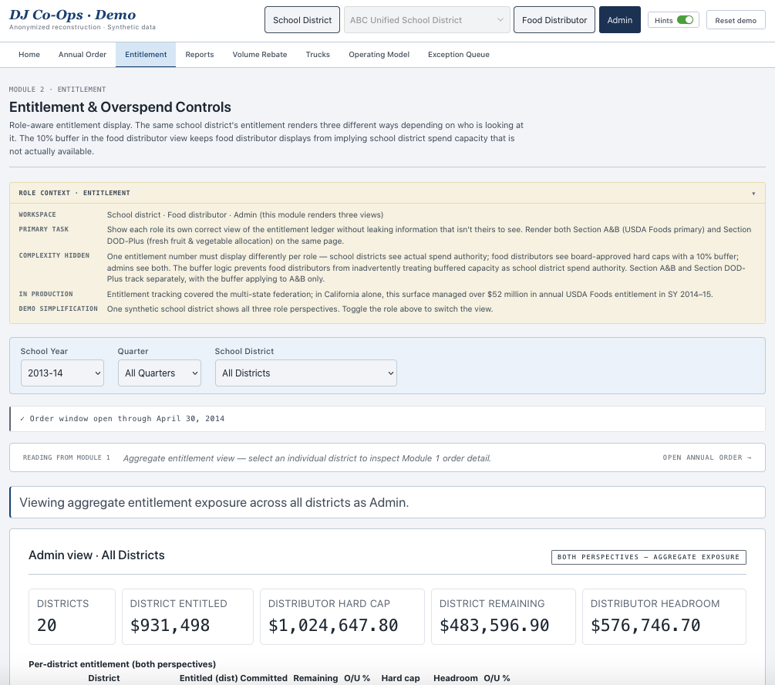Viewport: 775px width, 685px height.
Task: Click the Reset demo button
Action: pos(736,20)
